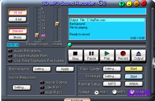Choose output file with Output button
This screenshot has width=155, height=101.
[139, 56]
